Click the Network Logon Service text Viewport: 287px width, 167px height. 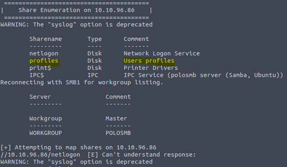coord(162,53)
